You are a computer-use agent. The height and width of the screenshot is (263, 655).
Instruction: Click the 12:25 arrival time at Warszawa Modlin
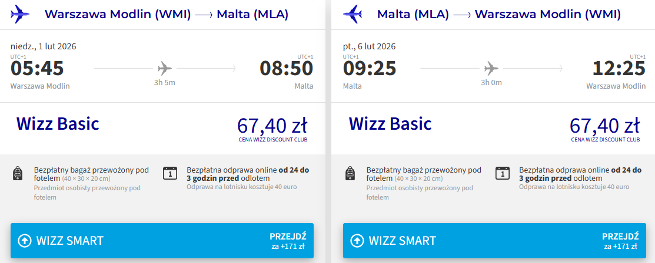pos(618,69)
